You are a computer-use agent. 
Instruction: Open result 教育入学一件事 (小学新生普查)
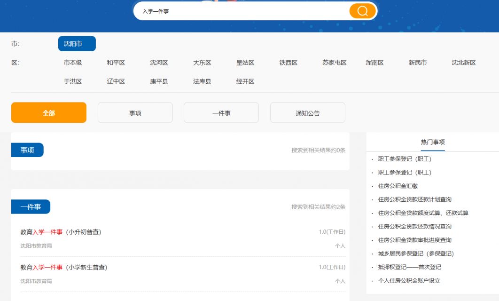point(63,268)
